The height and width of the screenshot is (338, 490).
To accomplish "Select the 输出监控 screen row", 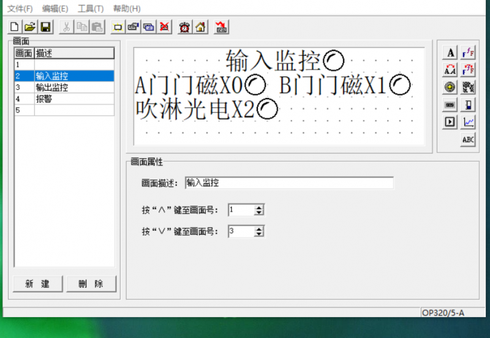I will click(x=64, y=87).
